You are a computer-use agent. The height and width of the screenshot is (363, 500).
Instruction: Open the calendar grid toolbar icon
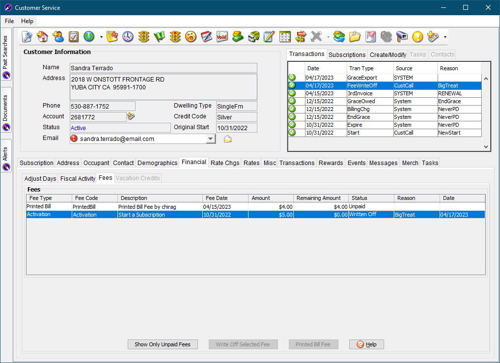tap(285, 37)
